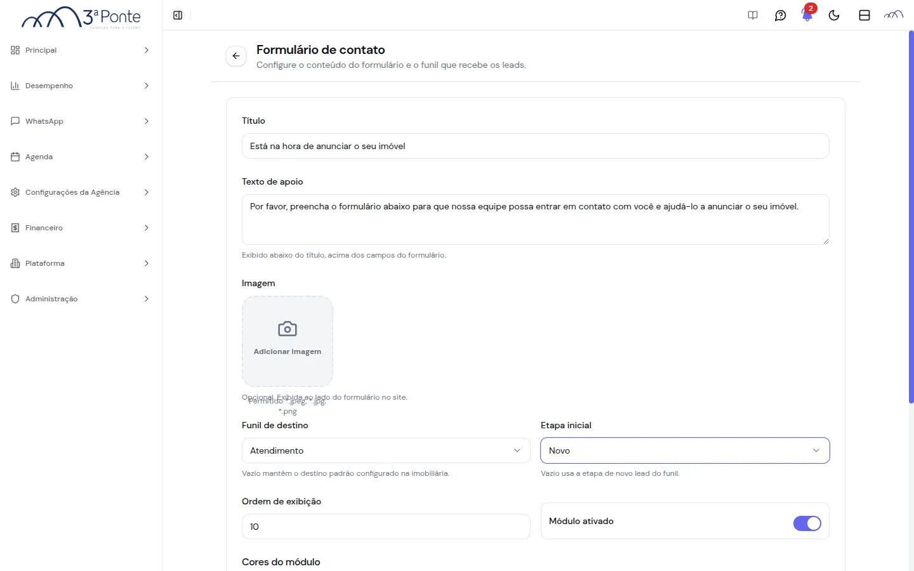
Task: Click the 3ª Ponte logo
Action: pyautogui.click(x=81, y=18)
